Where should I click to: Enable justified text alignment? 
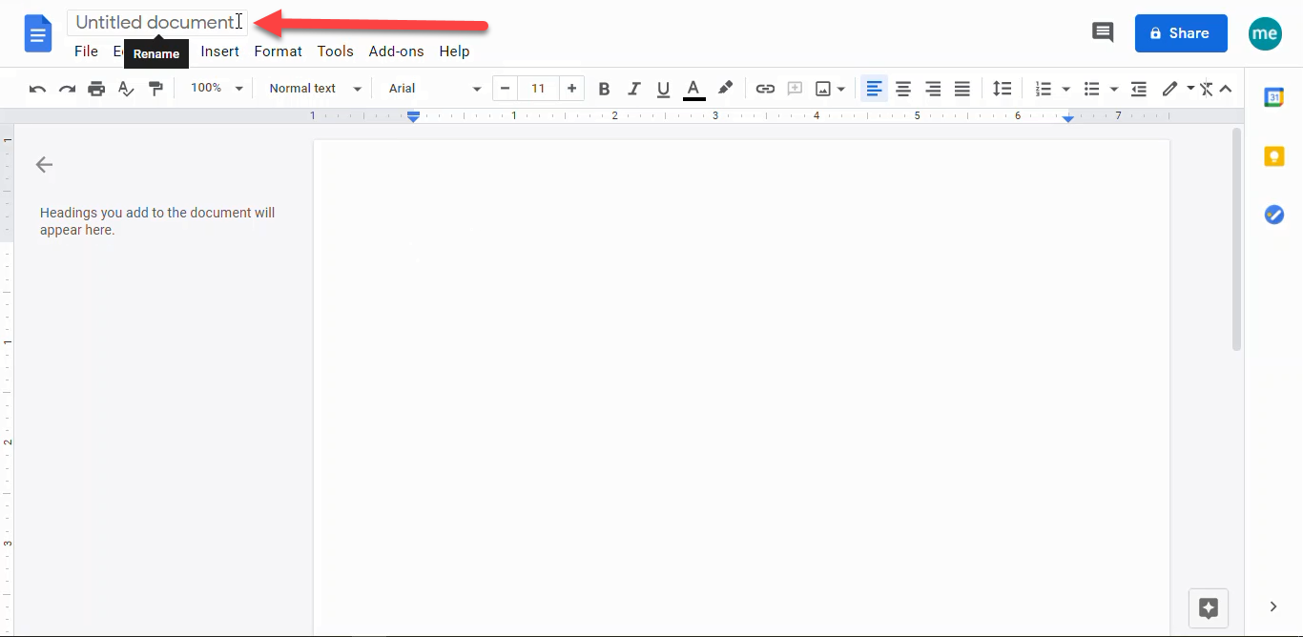coord(962,88)
